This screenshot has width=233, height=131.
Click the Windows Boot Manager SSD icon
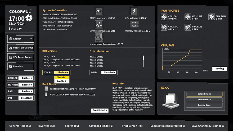(x=46, y=89)
